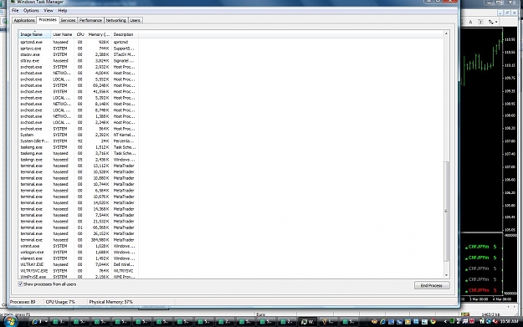Click Physical Memory: 57% status entry
523x327 pixels.
pyautogui.click(x=110, y=302)
